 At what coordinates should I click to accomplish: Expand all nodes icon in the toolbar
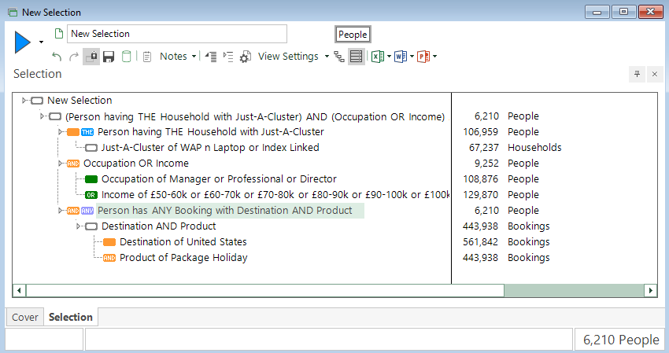coord(228,57)
